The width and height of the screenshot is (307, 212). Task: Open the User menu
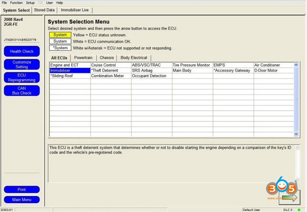point(49,3)
